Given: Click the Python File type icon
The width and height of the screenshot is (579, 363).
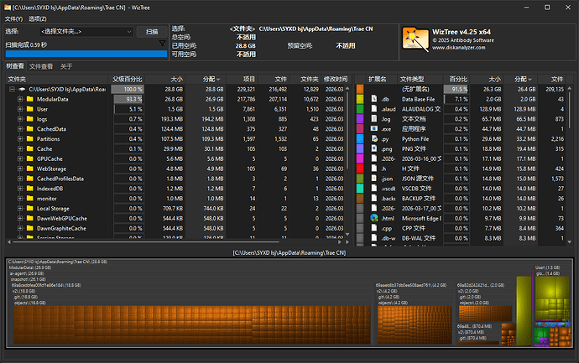Looking at the screenshot, I should point(374,138).
